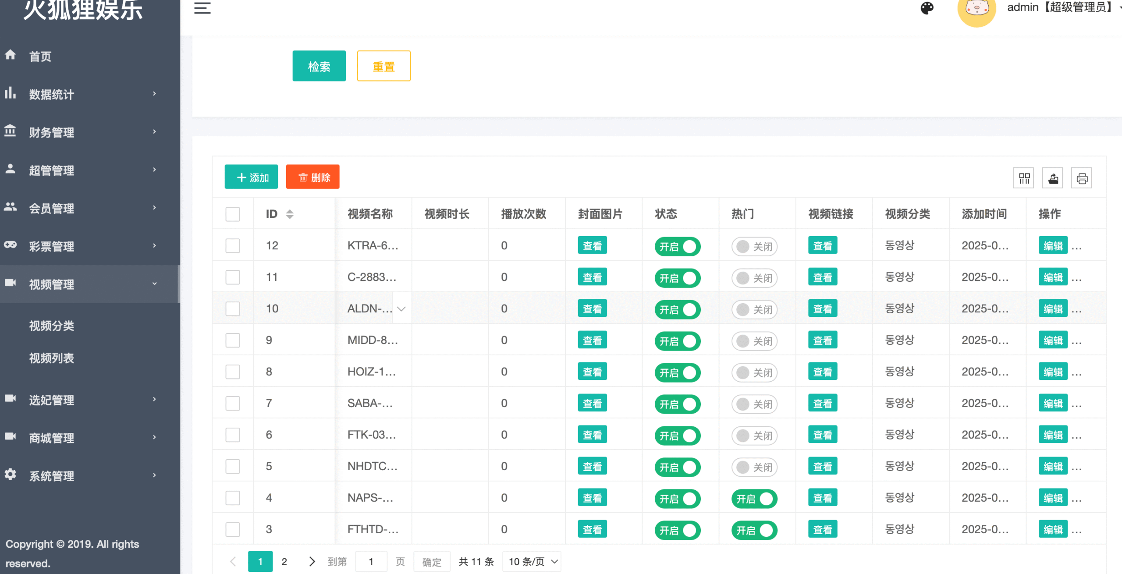Collapse the 视频管理 menu arrow

[x=154, y=284]
